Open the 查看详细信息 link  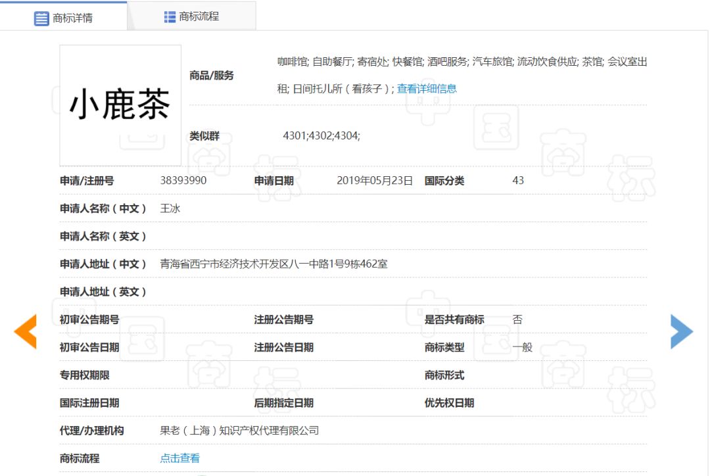point(427,89)
